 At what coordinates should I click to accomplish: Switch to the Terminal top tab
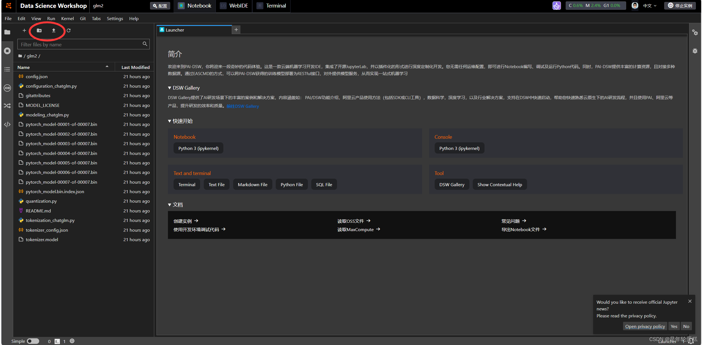[x=272, y=6]
